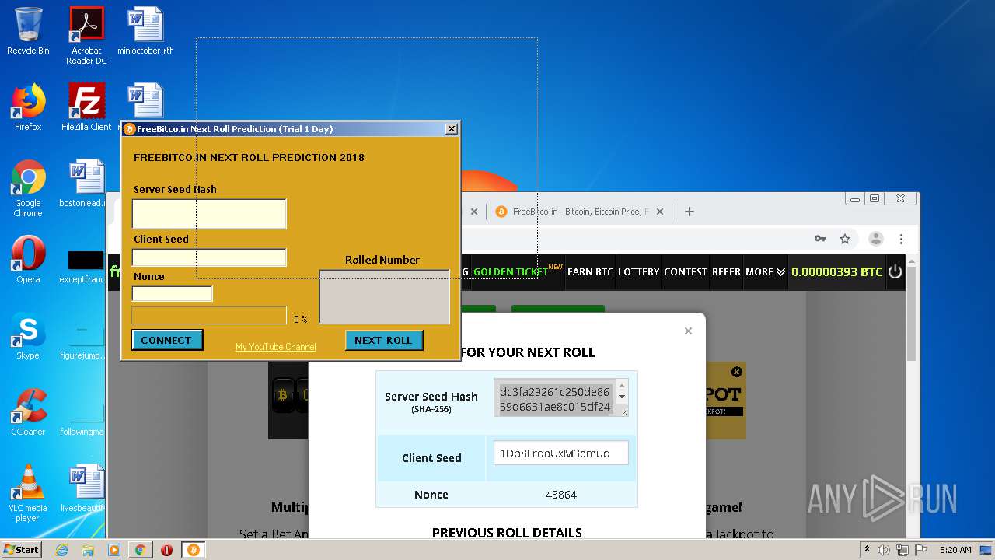The width and height of the screenshot is (995, 560).
Task: Focus the predictor Server Seed Hash field
Action: pos(209,213)
